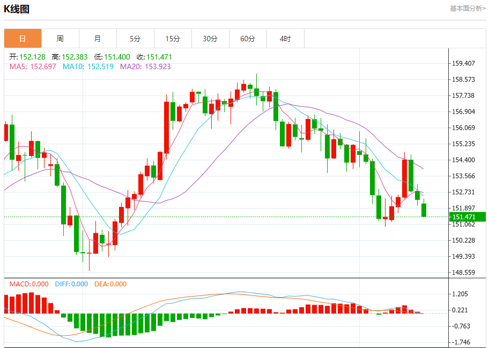Viewport: 489px width, 348px height.
Task: Open the 15分 interval tab
Action: click(x=173, y=39)
